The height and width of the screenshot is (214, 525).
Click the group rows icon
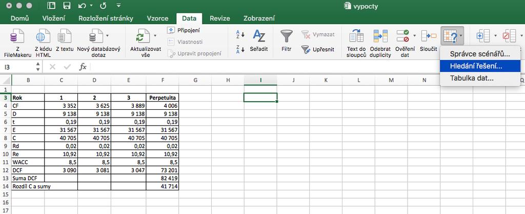coord(483,35)
